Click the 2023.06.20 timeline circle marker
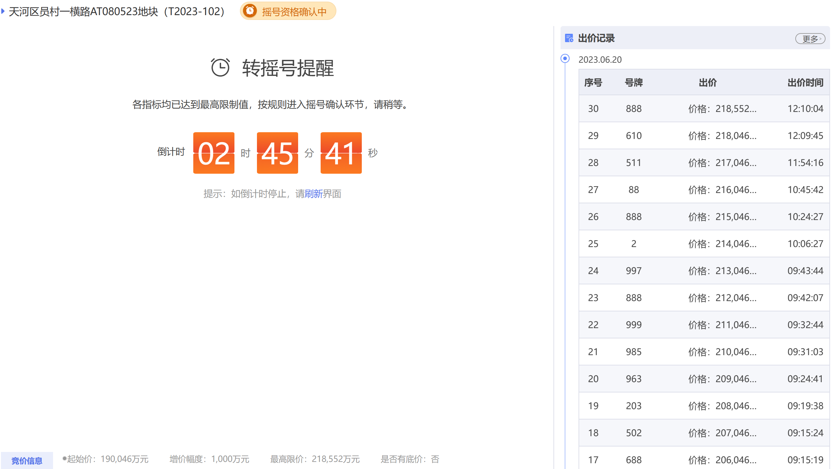The height and width of the screenshot is (469, 831). [x=565, y=59]
